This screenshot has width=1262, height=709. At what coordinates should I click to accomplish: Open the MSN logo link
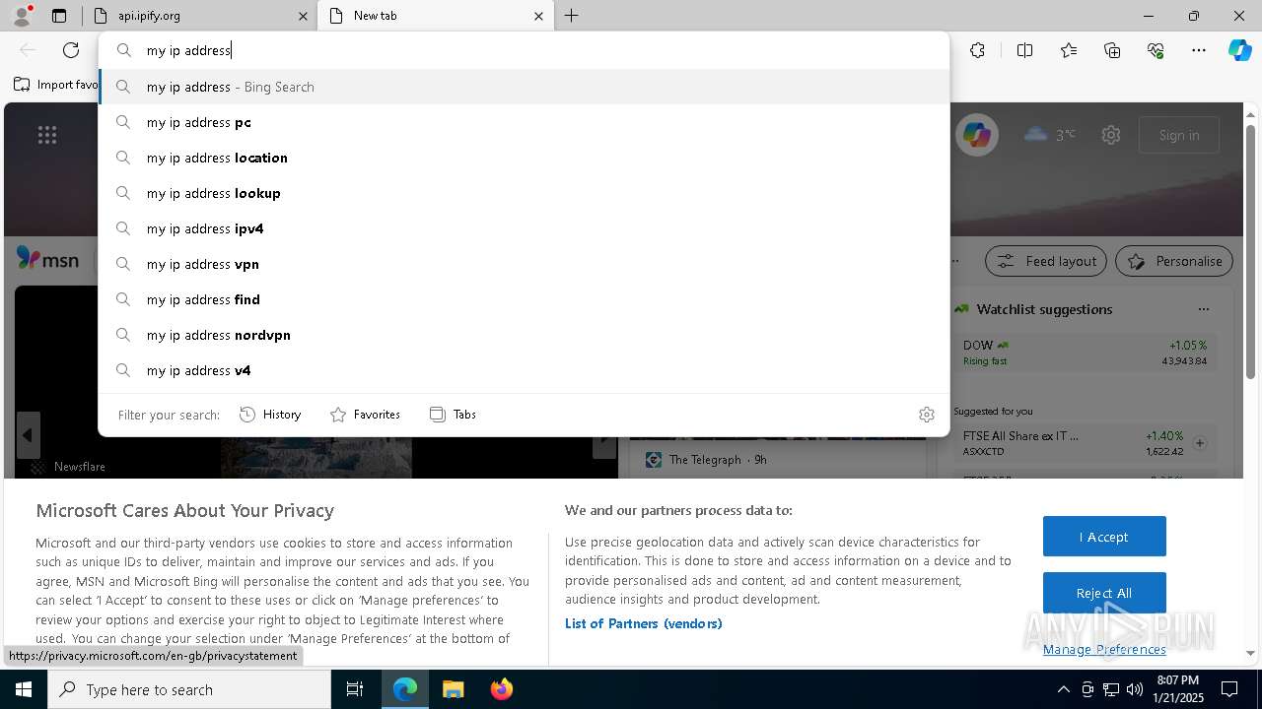point(47,259)
